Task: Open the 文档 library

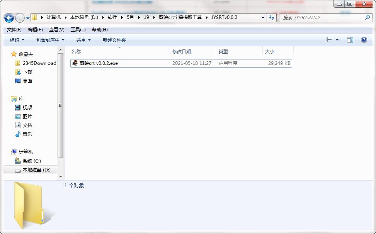Action: pos(27,125)
